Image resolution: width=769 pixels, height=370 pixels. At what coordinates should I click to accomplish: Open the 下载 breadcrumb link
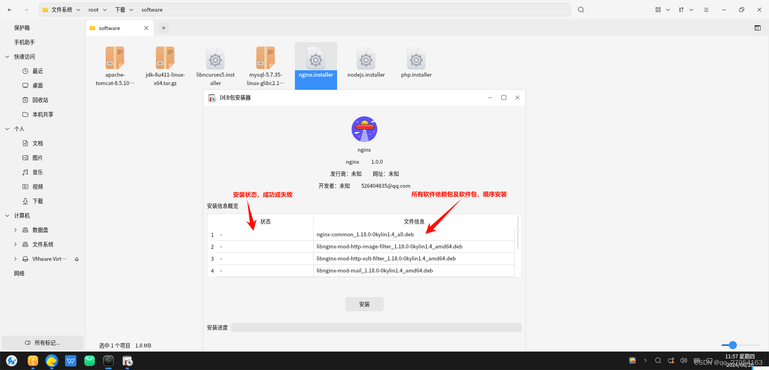[120, 9]
